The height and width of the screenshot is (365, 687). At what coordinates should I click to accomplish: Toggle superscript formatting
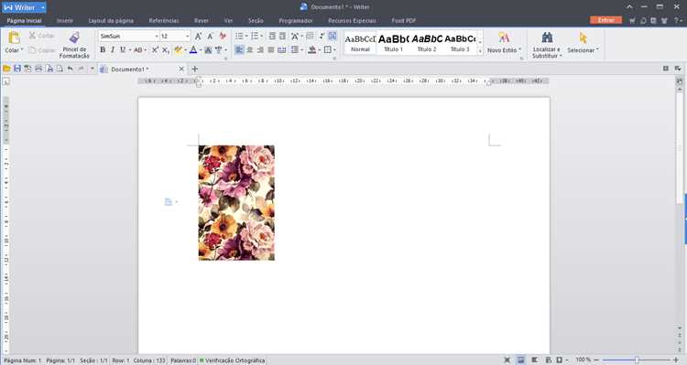[155, 50]
